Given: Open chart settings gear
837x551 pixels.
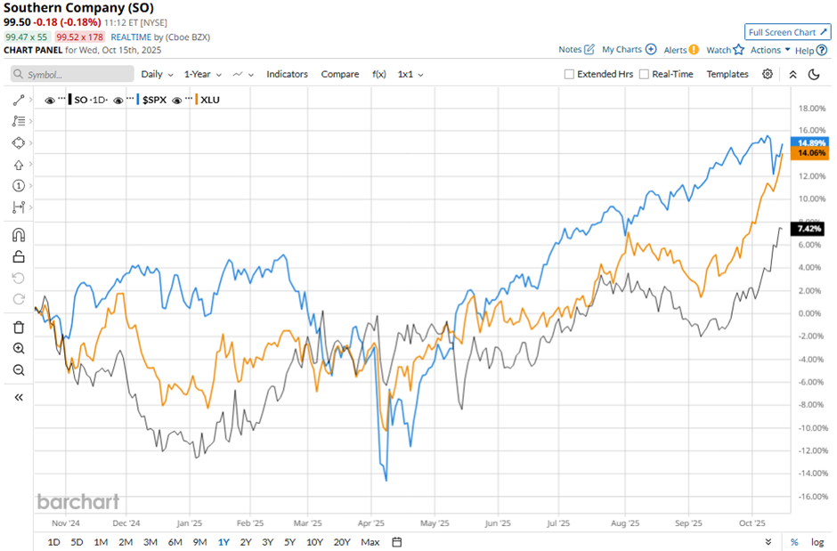Looking at the screenshot, I should (x=767, y=74).
